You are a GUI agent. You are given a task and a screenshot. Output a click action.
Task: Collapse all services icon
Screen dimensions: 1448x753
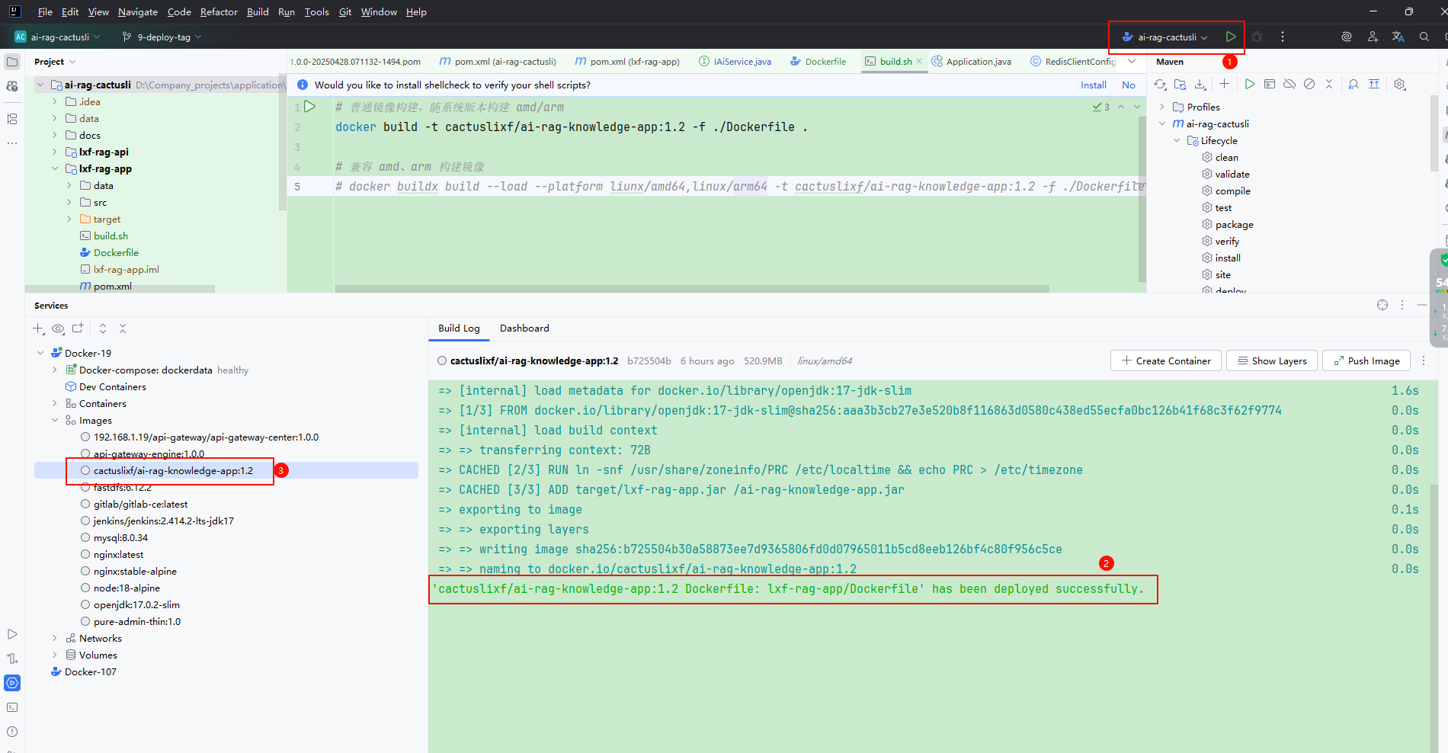point(123,328)
